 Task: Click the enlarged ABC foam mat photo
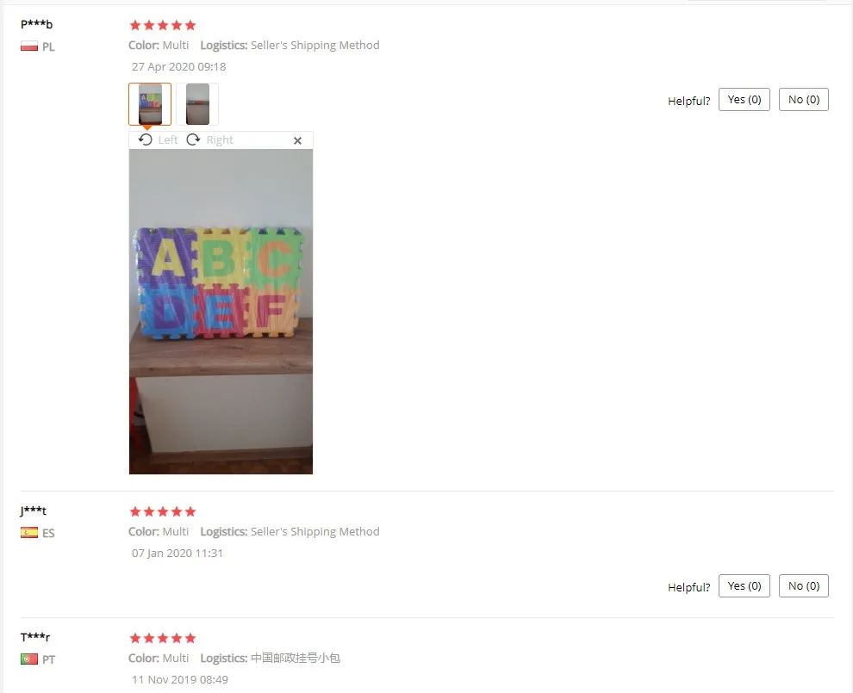(221, 312)
